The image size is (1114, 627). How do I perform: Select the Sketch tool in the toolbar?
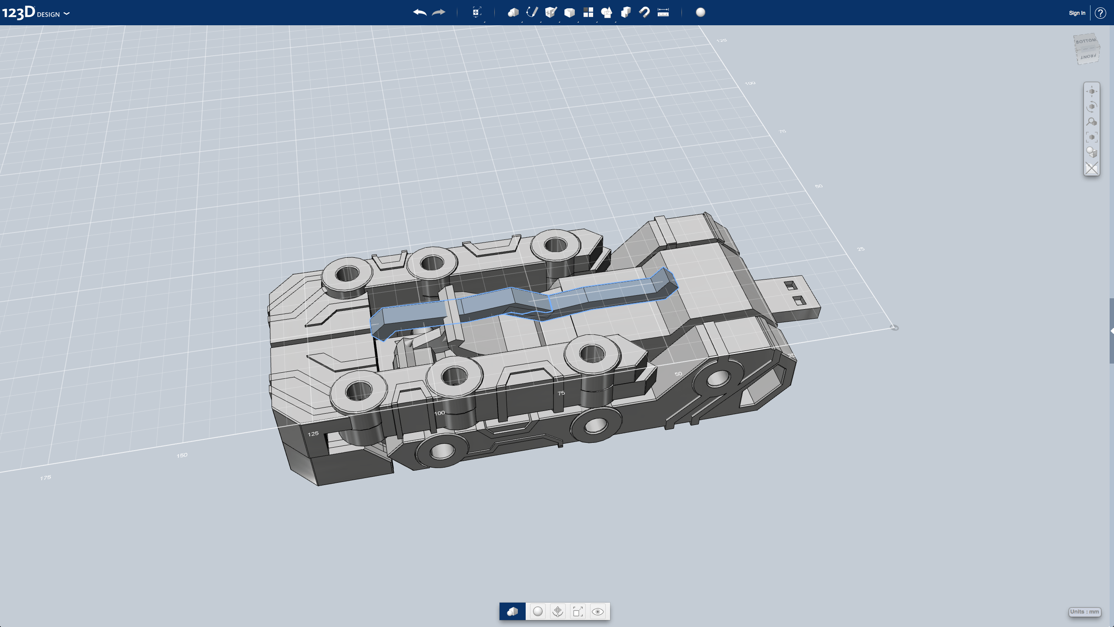tap(532, 13)
